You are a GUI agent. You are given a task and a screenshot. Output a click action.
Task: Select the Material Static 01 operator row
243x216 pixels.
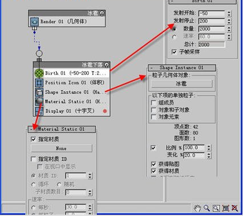click(72, 101)
